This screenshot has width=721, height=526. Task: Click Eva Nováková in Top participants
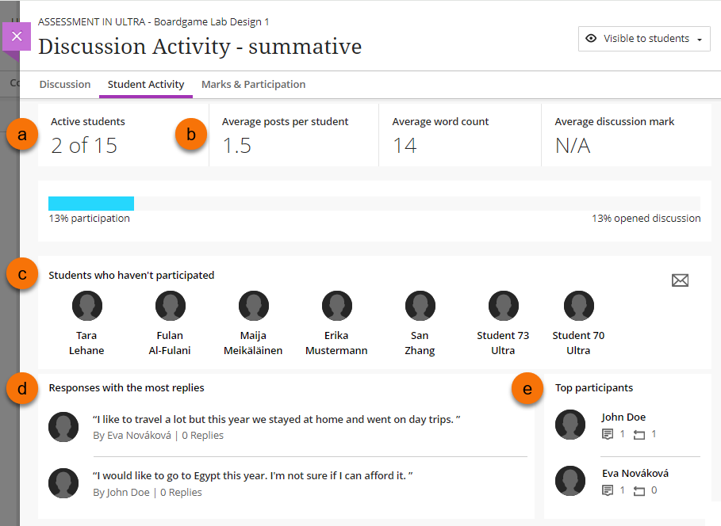click(635, 473)
